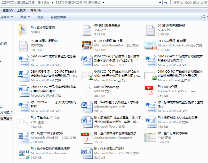Open the 01 FICO课程-第16周 PowerPoint icon
Viewport: 208px width, 163px height.
coord(150,45)
